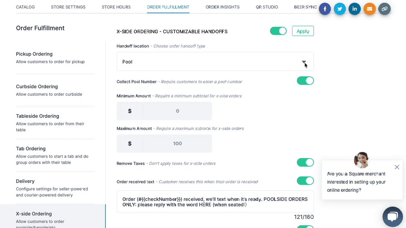Disable Collect Pool Number toggle
This screenshot has height=228, width=406.
(x=305, y=81)
